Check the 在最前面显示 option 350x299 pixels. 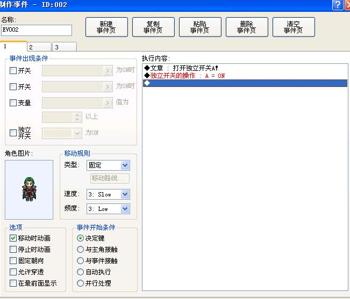[13, 283]
